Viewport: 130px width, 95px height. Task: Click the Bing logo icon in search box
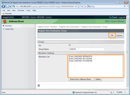click(89, 6)
